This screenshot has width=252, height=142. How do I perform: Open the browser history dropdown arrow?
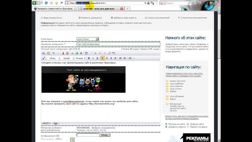tap(42, 3)
